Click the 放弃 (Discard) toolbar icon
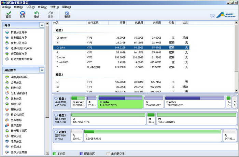Image resolution: width=239 pixels, height=157 pixels. tap(23, 14)
